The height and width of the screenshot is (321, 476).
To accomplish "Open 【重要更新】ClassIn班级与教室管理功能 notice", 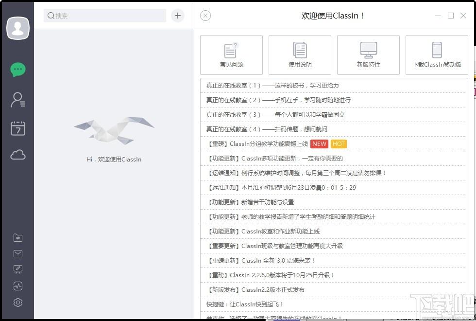I will point(334,246).
